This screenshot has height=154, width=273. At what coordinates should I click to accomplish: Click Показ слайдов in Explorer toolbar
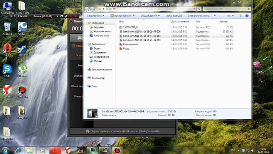click(x=174, y=16)
